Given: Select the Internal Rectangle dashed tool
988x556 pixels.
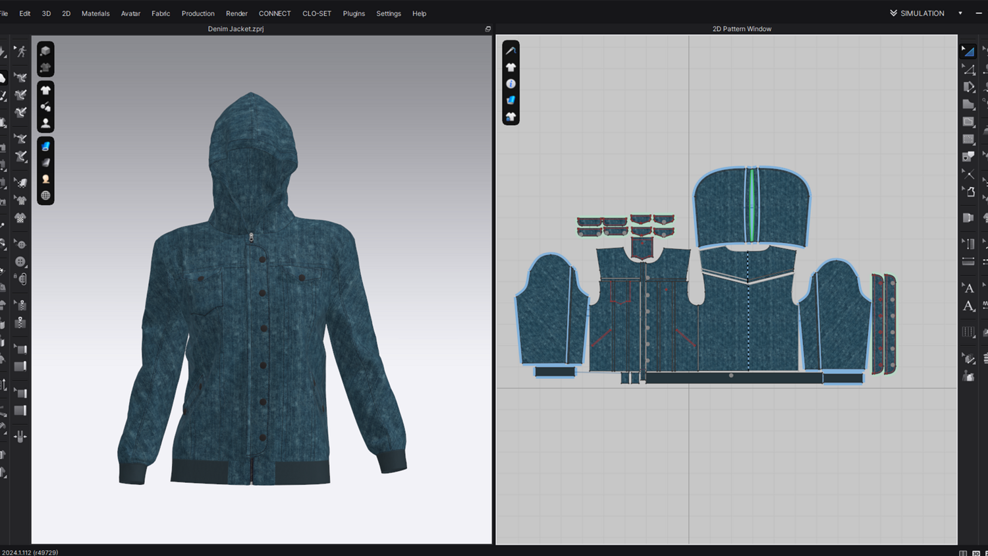Looking at the screenshot, I should tap(968, 139).
